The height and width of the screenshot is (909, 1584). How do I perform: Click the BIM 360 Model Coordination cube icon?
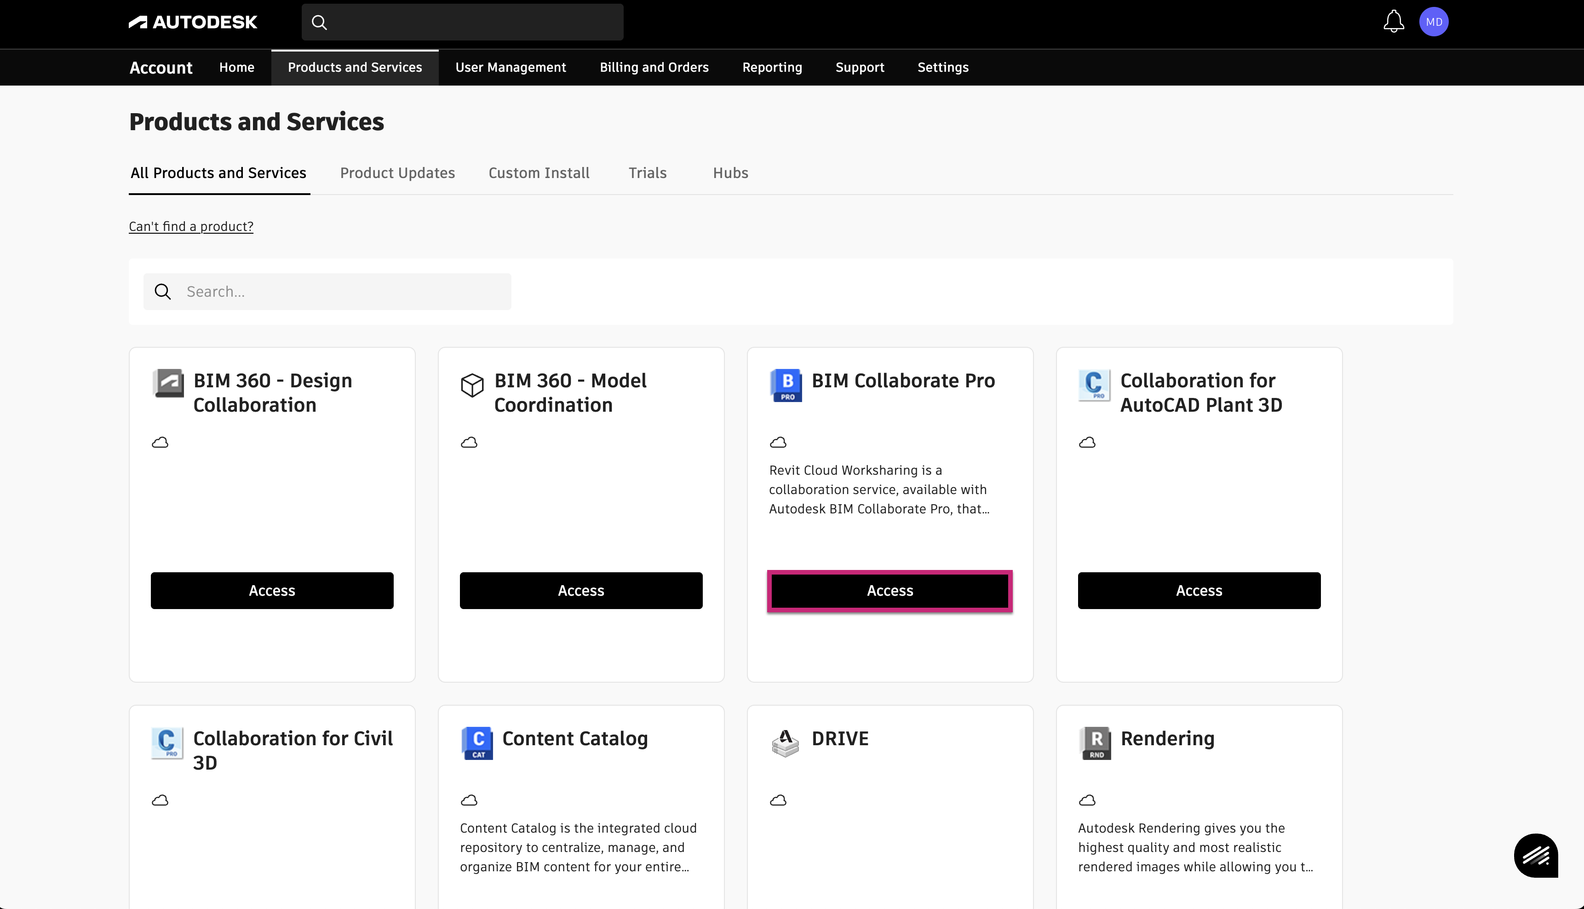pos(472,385)
